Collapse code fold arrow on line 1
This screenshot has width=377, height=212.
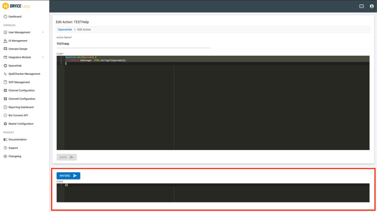(x=63, y=57)
